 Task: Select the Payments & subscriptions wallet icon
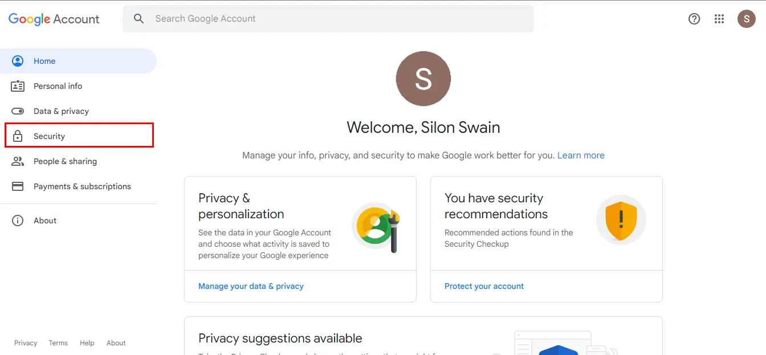coord(18,186)
